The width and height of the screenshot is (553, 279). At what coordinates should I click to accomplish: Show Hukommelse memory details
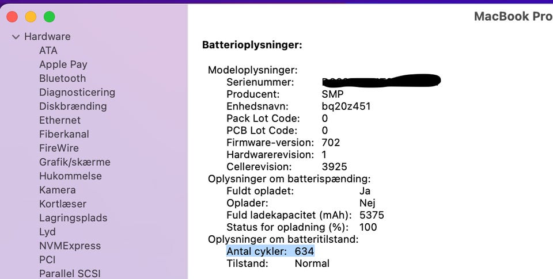(70, 176)
